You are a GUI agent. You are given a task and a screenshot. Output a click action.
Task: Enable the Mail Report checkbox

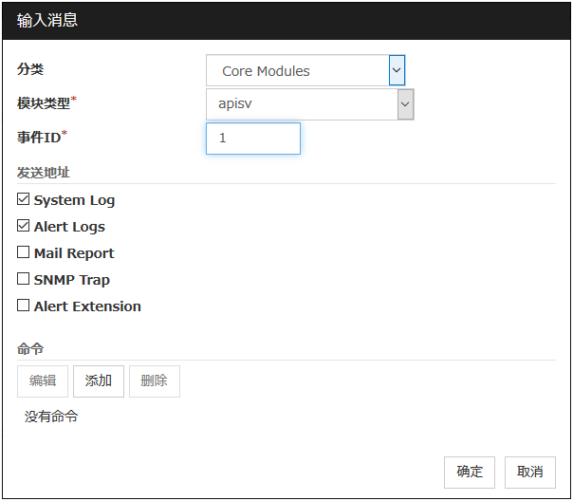[24, 253]
